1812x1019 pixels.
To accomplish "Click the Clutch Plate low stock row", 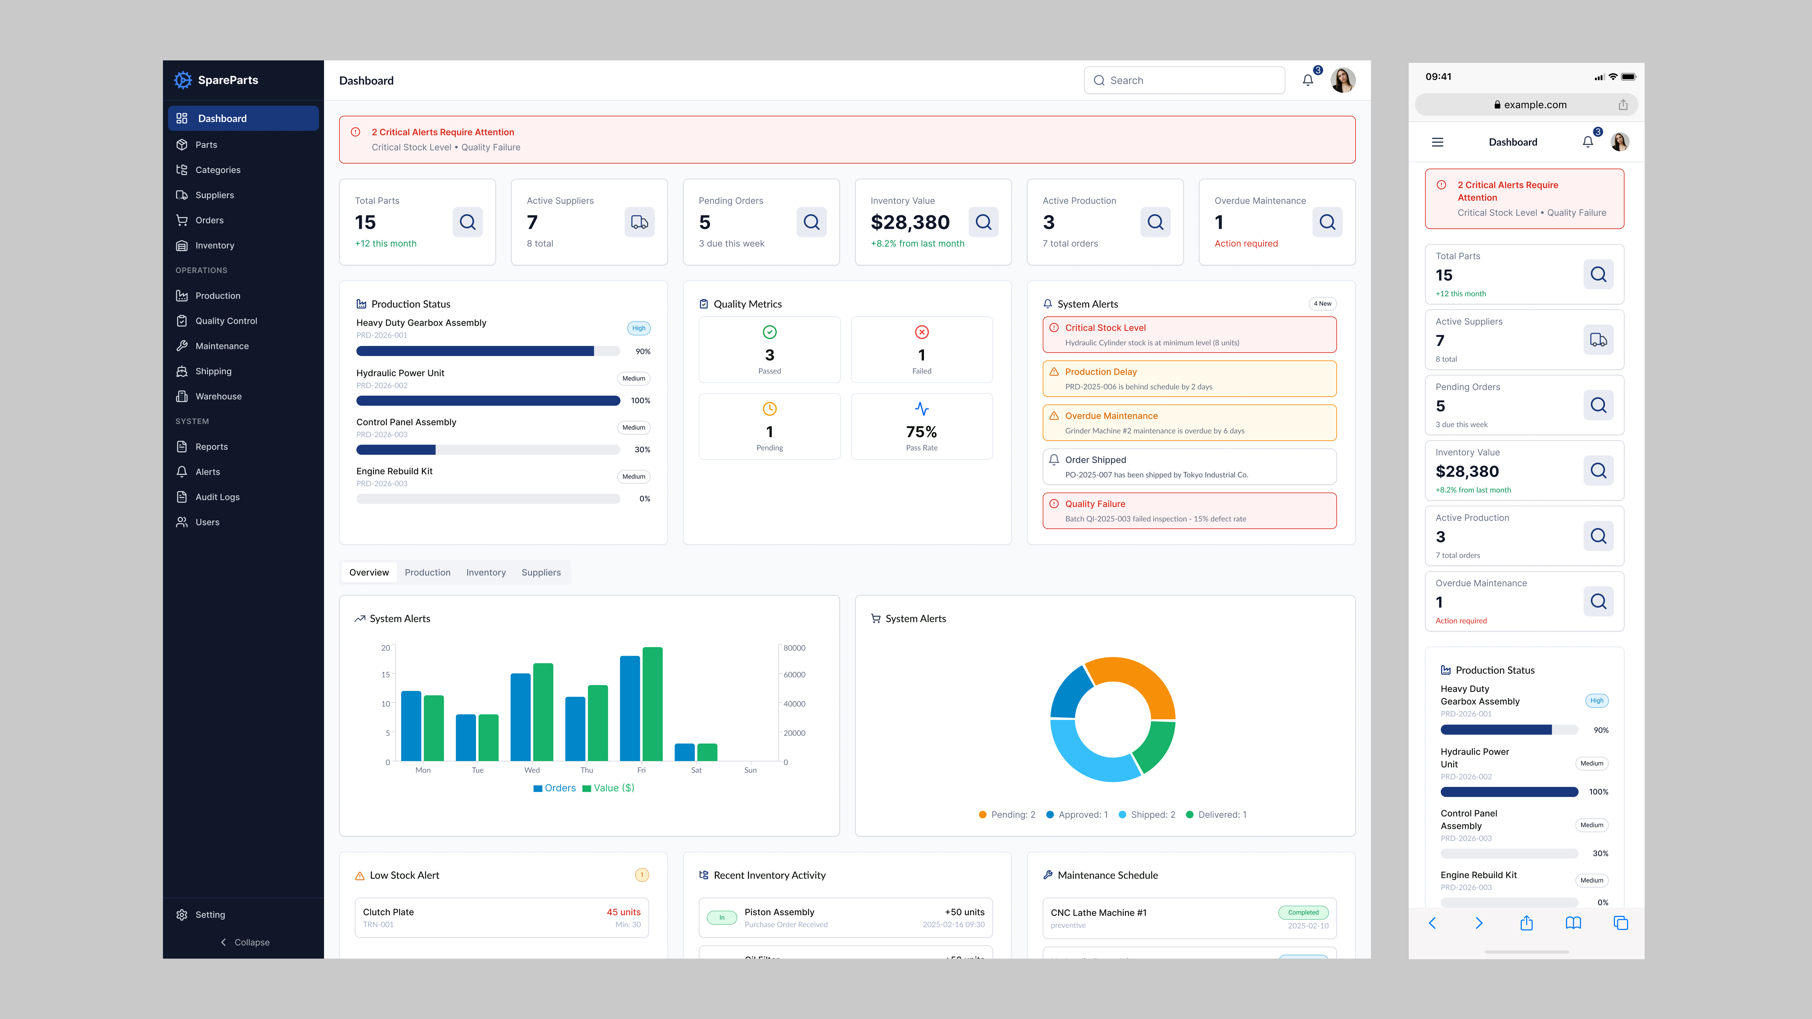I will 501,918.
